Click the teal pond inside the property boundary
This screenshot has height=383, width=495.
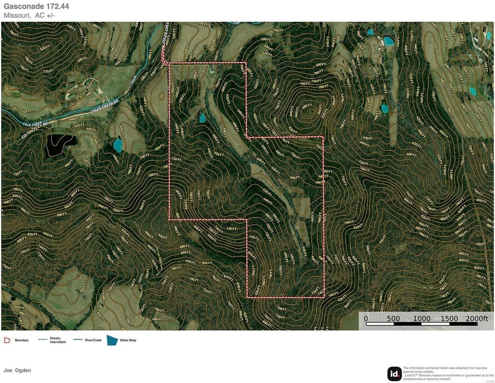coord(202,118)
